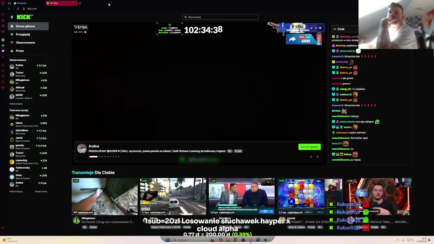Click the Polski tag on featured stream
This screenshot has height=244, width=434.
pos(238,151)
